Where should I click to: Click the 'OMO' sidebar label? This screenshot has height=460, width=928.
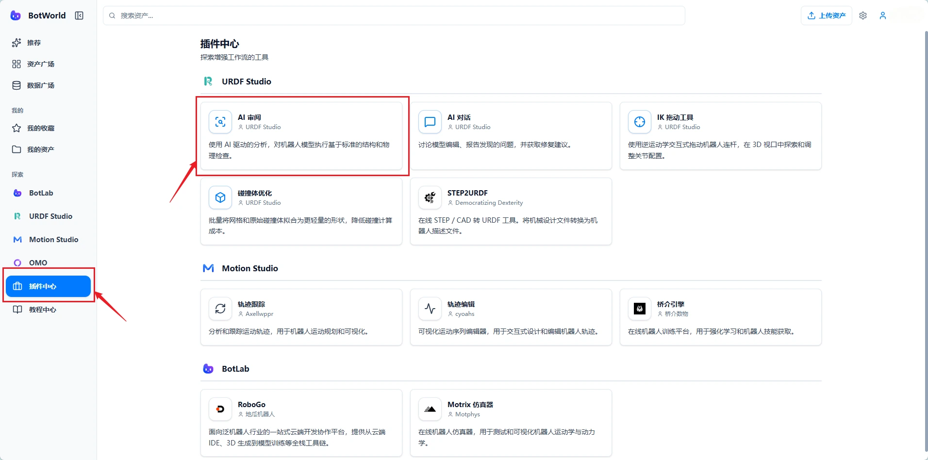(38, 263)
